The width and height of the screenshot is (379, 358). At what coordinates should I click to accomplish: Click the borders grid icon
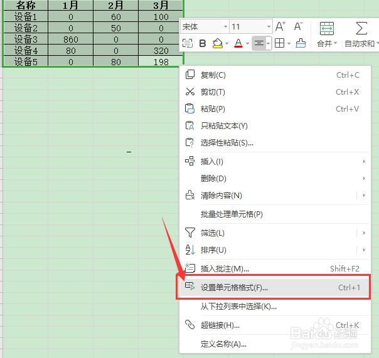280,43
